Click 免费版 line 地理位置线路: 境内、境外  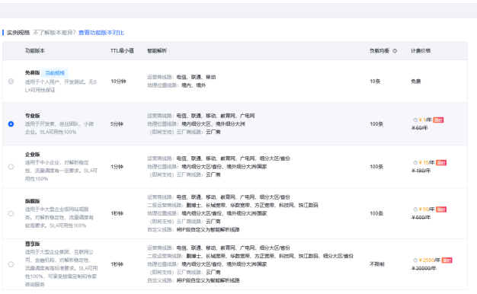point(177,85)
